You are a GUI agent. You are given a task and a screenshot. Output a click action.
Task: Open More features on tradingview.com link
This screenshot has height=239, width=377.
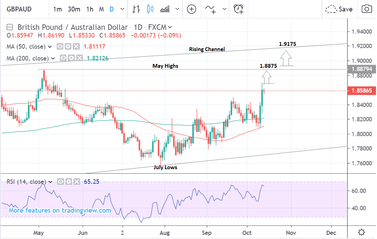pyautogui.click(x=60, y=211)
